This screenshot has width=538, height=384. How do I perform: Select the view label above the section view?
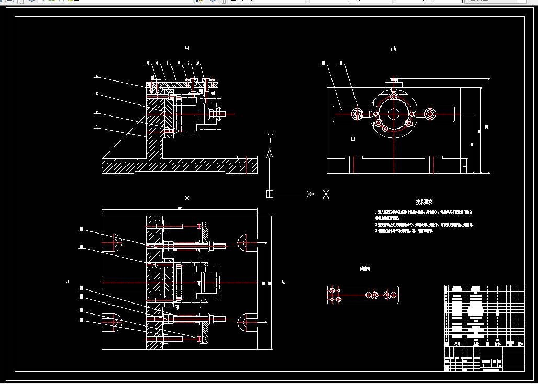(x=187, y=49)
